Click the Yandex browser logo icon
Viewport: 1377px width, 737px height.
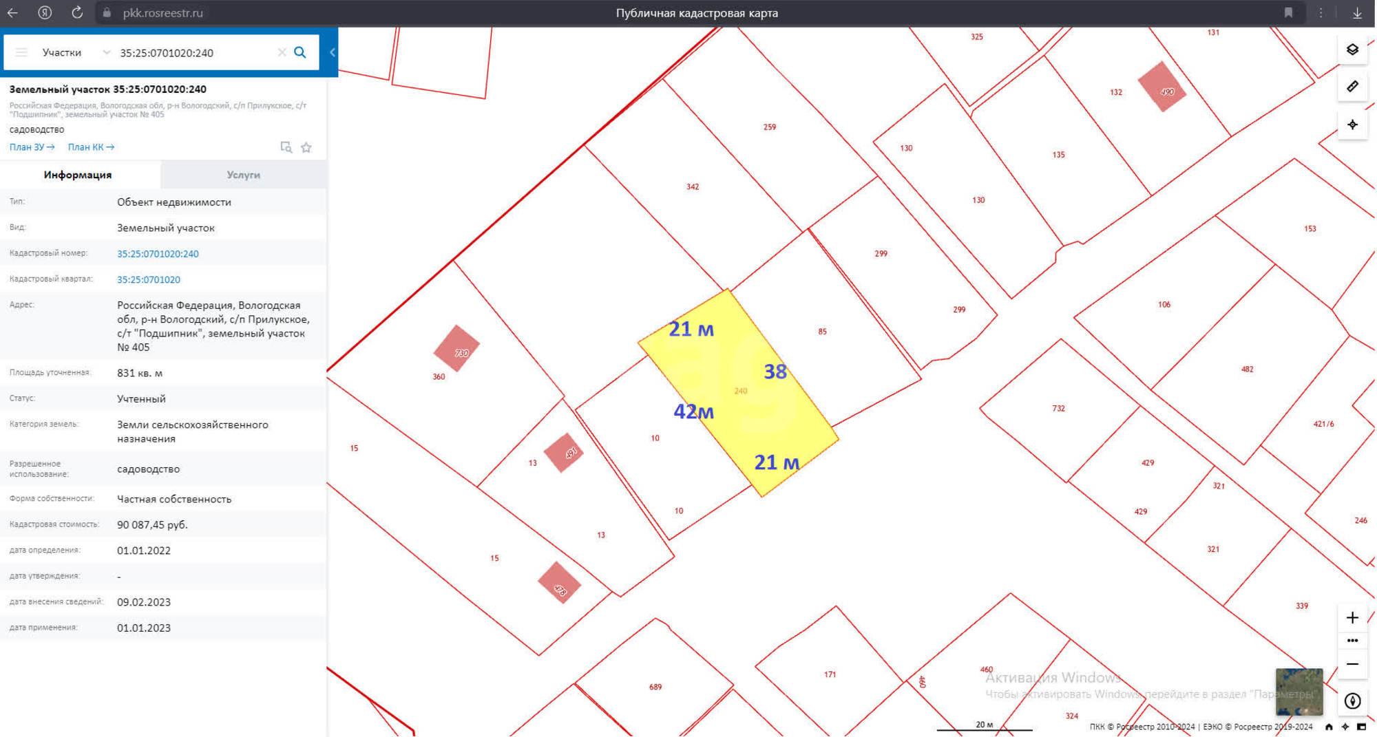45,12
